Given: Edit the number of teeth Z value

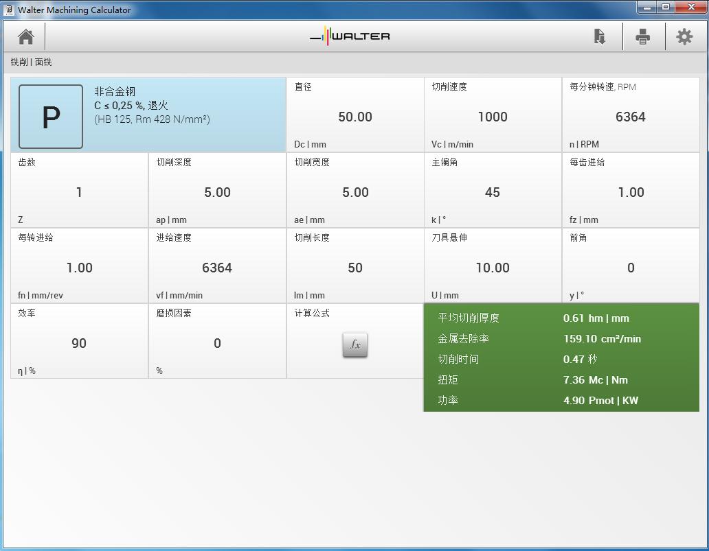Looking at the screenshot, I should [x=79, y=192].
